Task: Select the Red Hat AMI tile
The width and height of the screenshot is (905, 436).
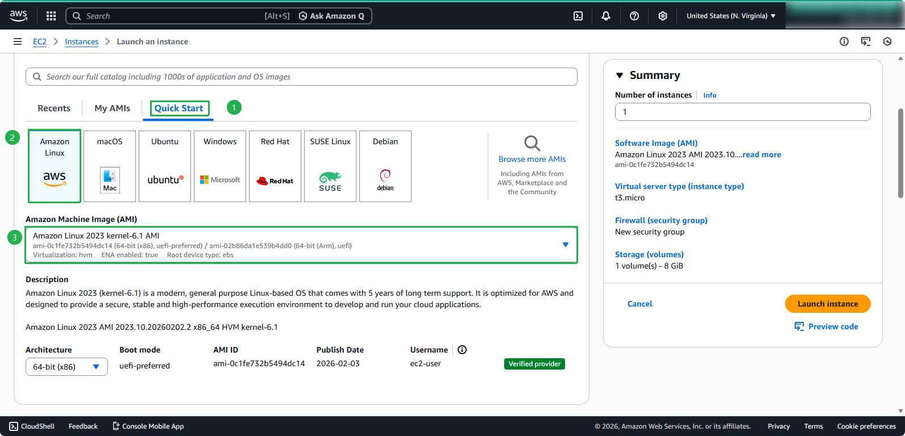Action: click(x=275, y=166)
